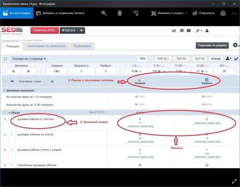Tick checkbox beside душевые кабинки из стекла
240x187 pixels.
[x=5, y=134]
